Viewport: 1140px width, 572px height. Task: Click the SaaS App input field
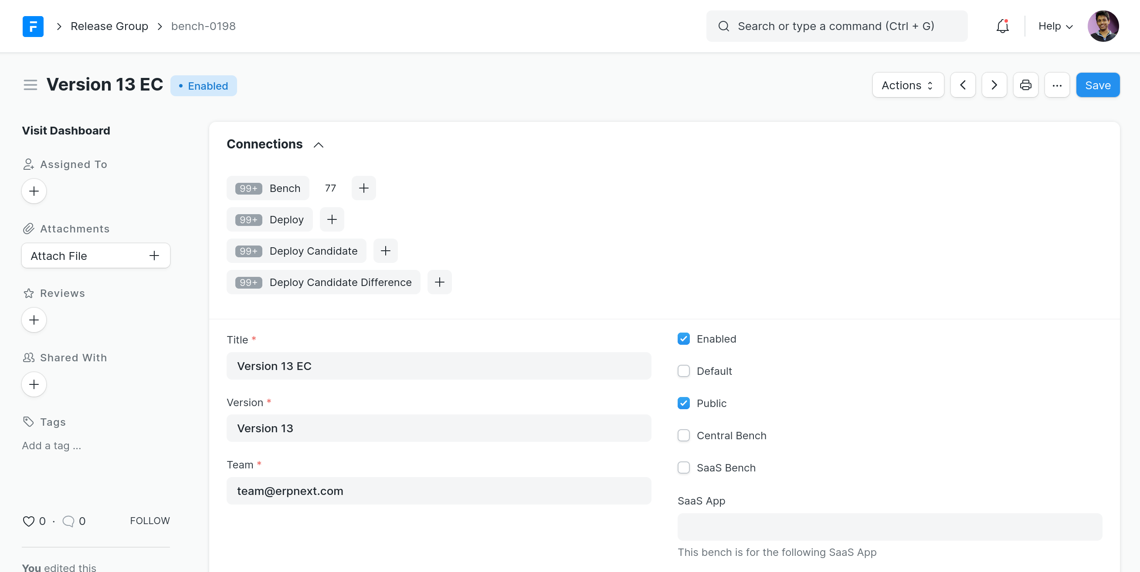tap(889, 527)
